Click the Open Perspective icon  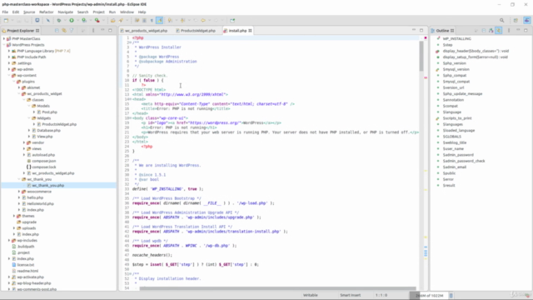coord(516,20)
